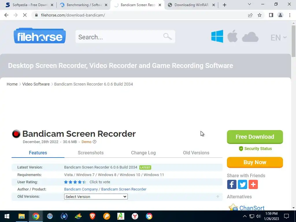Screen dimensions: 296x222
Task: Open a new browser tab
Action: 224,5
